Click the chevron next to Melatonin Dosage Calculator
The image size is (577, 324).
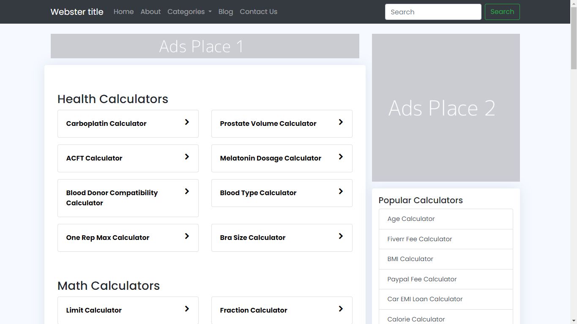click(x=341, y=157)
